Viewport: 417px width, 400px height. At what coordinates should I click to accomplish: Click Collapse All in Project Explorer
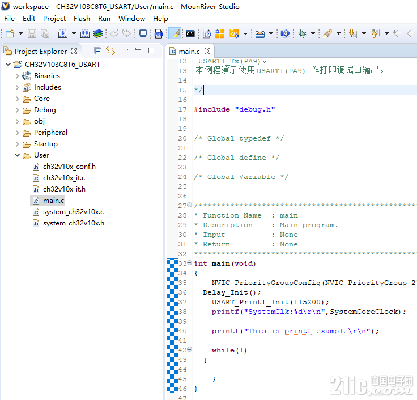pyautogui.click(x=98, y=50)
